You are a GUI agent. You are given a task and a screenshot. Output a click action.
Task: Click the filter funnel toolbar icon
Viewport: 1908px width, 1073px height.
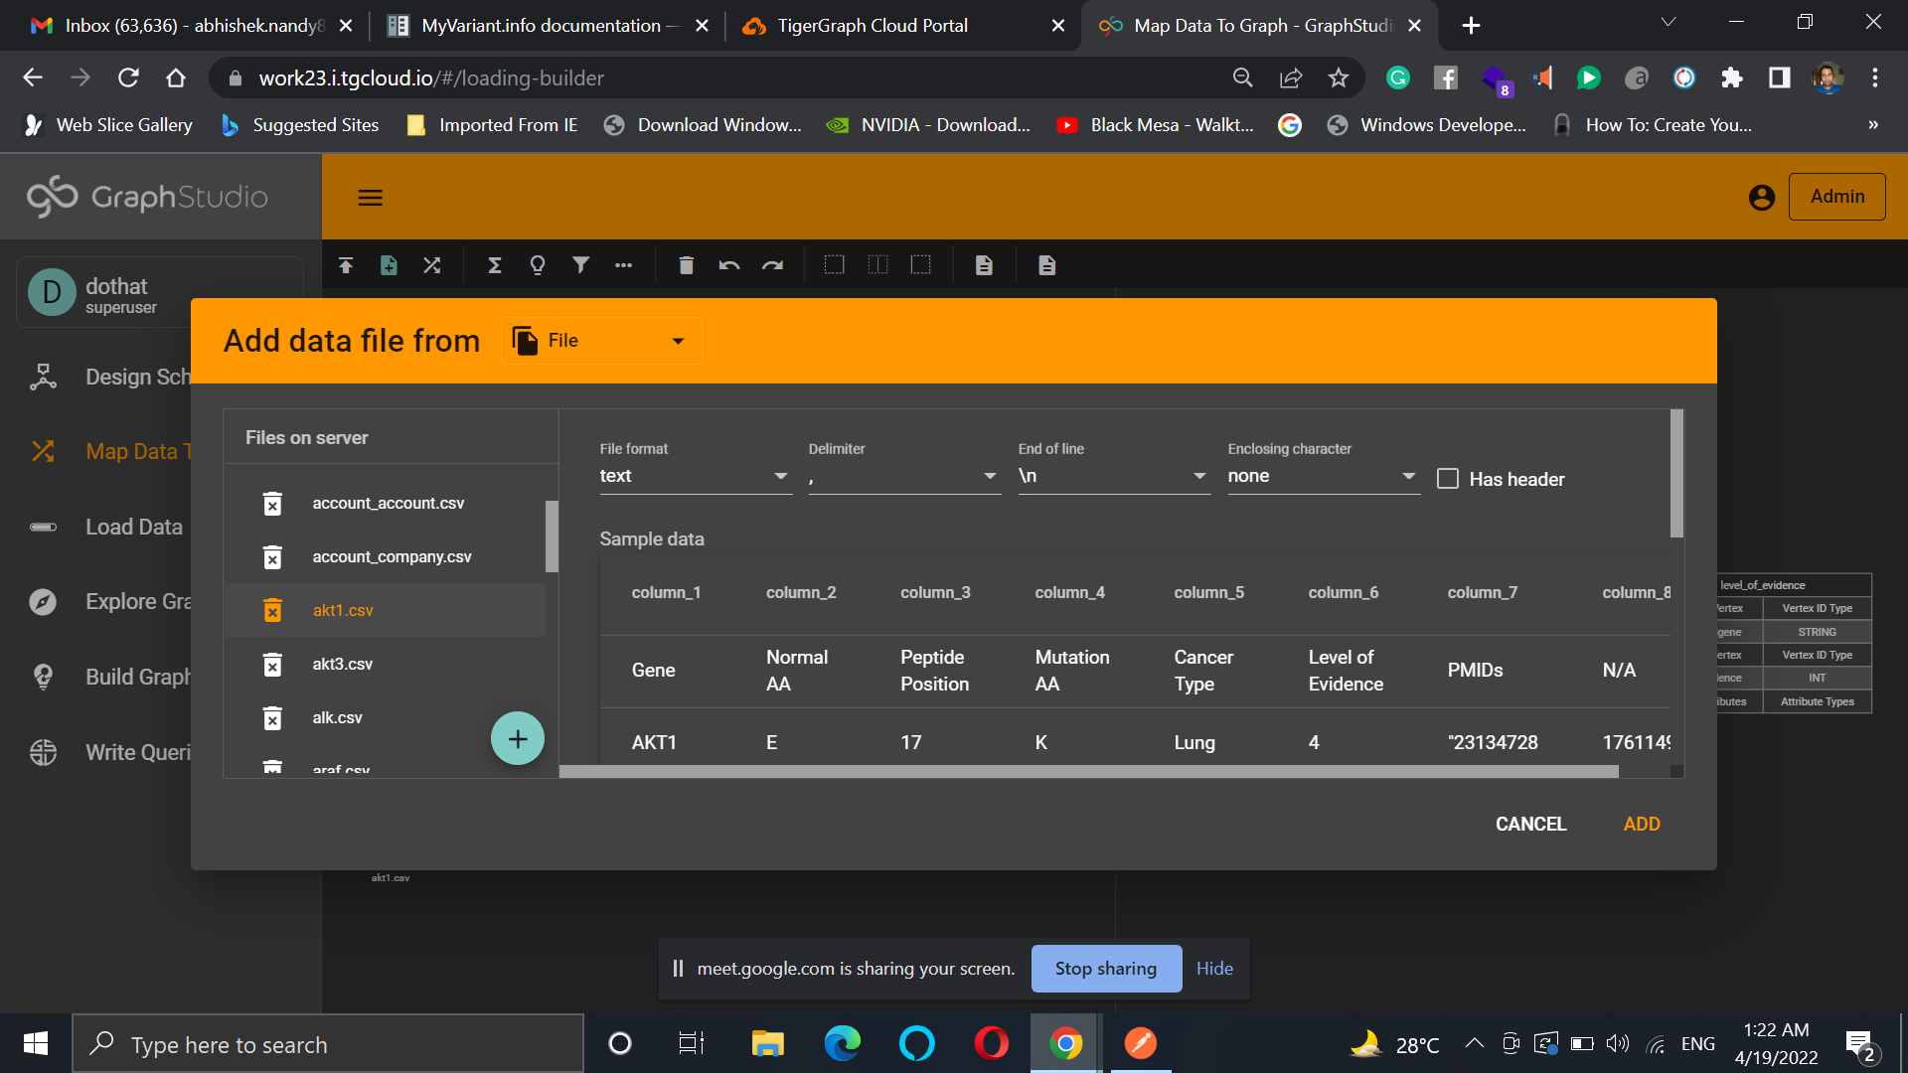[580, 265]
